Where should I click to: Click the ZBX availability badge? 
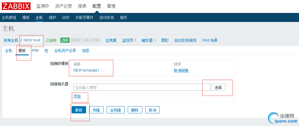pyautogui.click(x=65, y=40)
